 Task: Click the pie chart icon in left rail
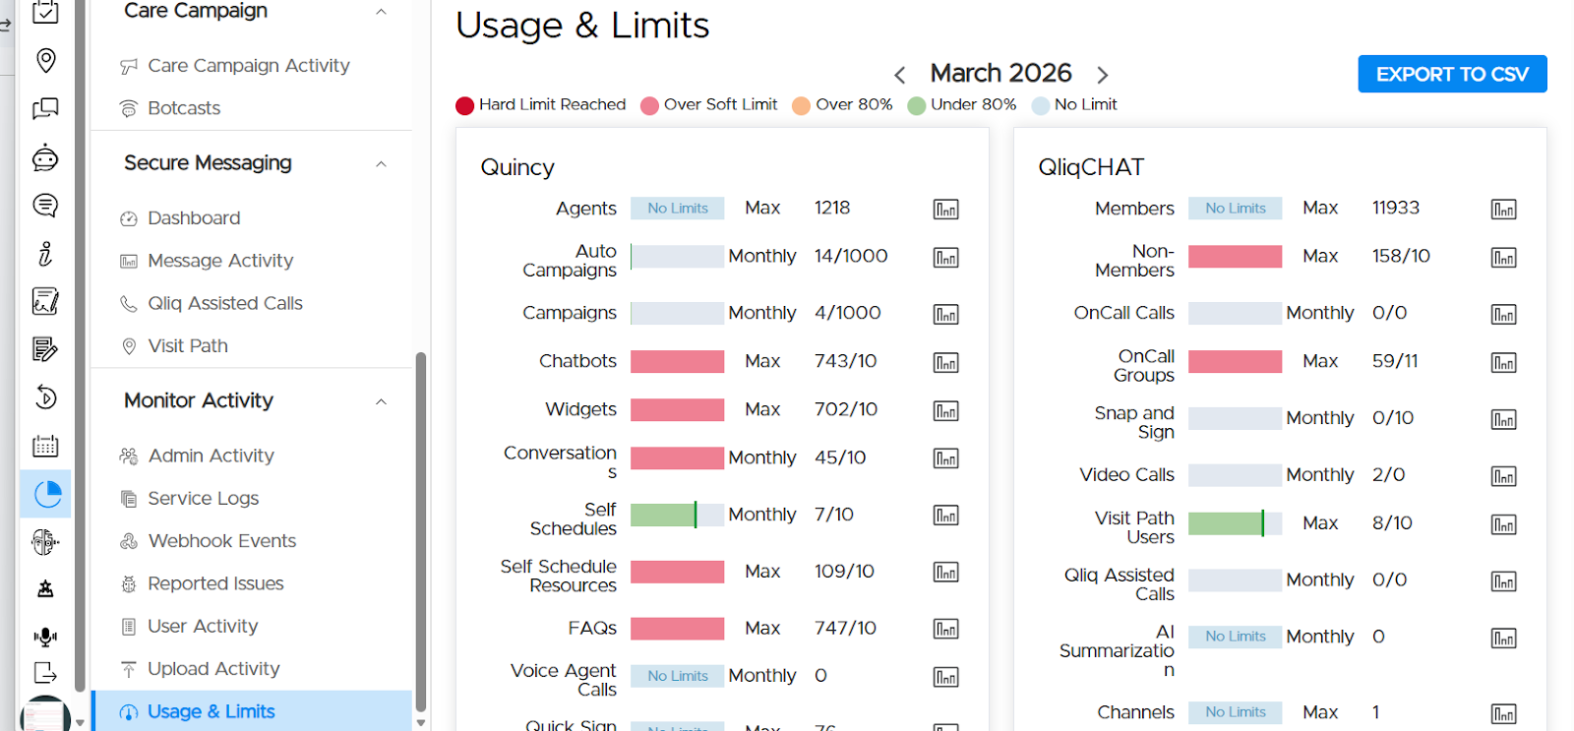pos(47,494)
